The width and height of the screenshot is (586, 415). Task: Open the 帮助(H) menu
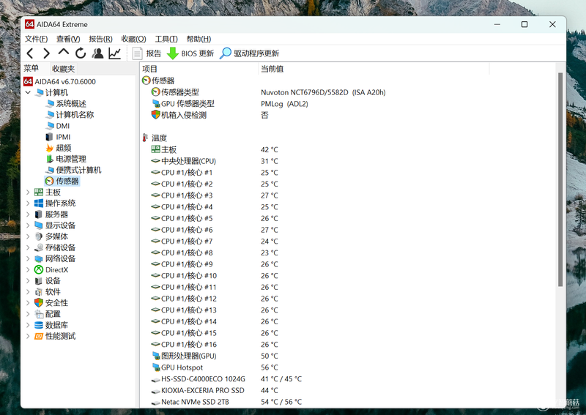click(x=199, y=39)
